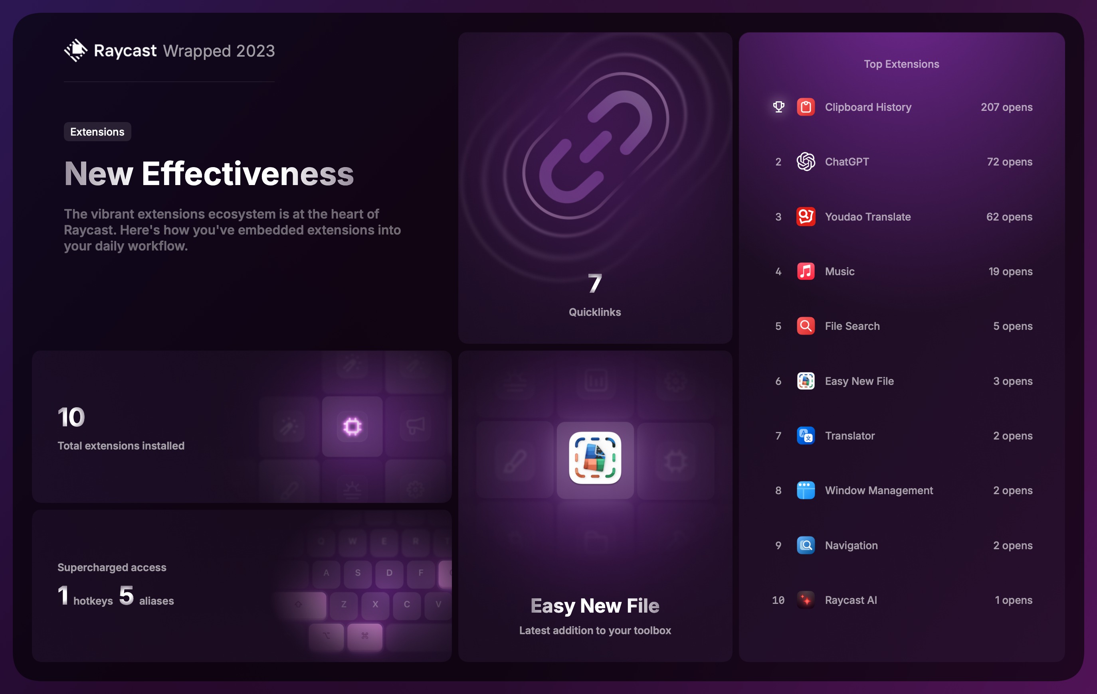Click the "aliases" label
The height and width of the screenshot is (694, 1097).
tap(156, 601)
